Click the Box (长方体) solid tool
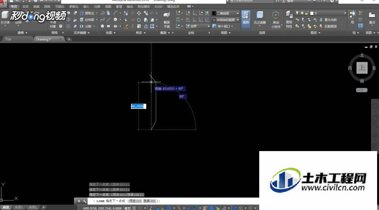Screen dimensions: 379x210 [x=5, y=18]
